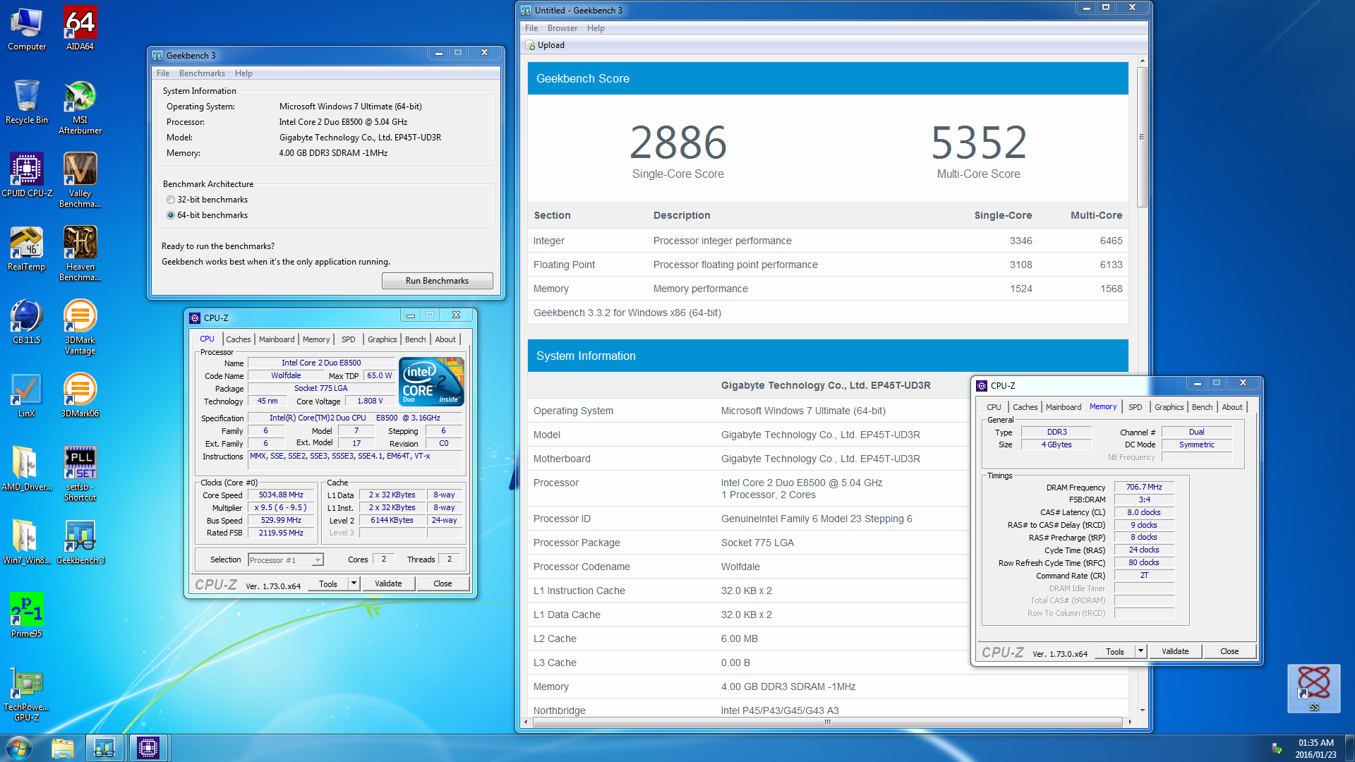The height and width of the screenshot is (762, 1355).
Task: Switch to Caches tab in left CPU-Z
Action: click(239, 339)
